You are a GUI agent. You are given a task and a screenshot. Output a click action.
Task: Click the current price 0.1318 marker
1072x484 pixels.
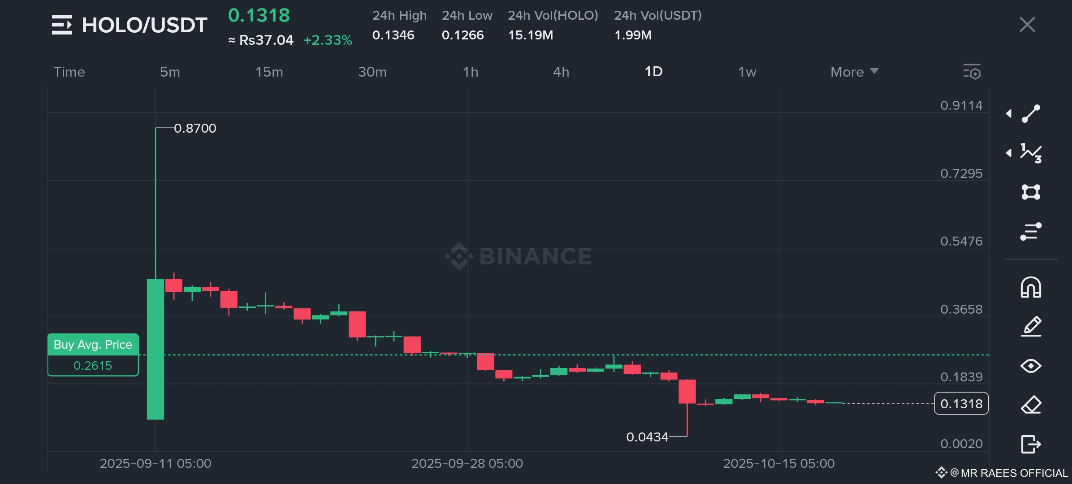coord(961,404)
